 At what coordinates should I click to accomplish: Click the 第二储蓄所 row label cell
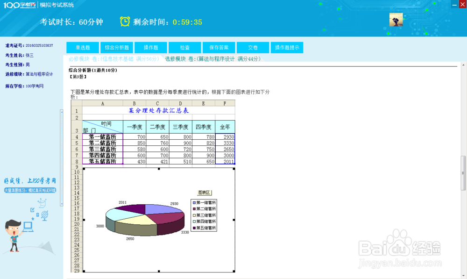[x=102, y=143]
